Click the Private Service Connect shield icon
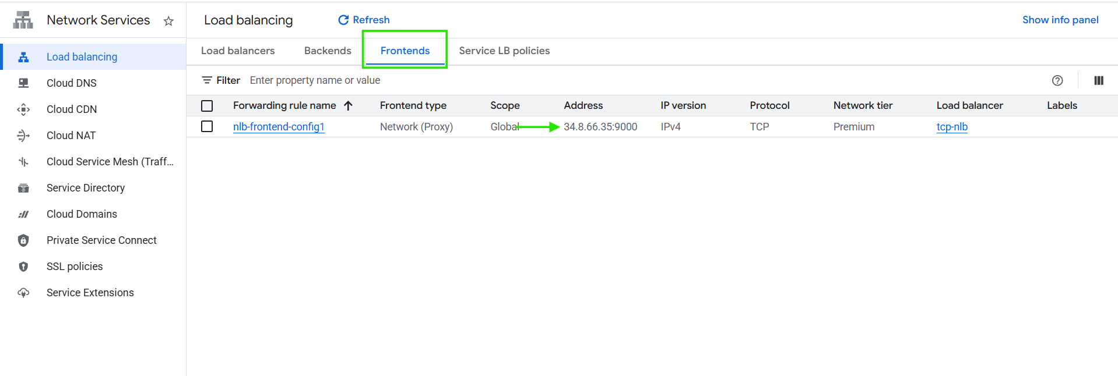Viewport: 1118px width, 376px height. (23, 240)
